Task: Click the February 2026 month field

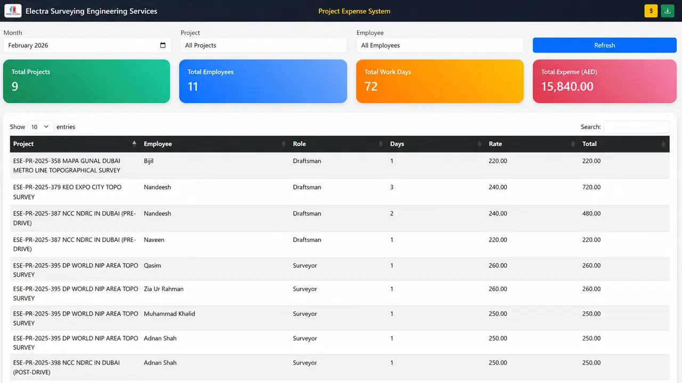Action: point(87,45)
